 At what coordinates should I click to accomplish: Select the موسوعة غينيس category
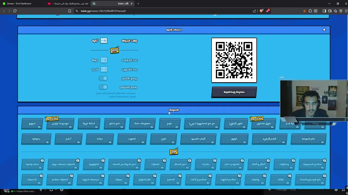tap(60, 124)
